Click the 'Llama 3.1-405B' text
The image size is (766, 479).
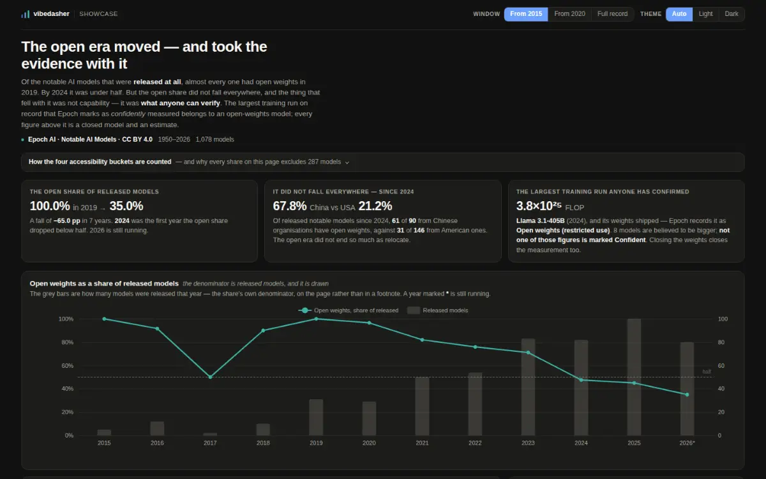tap(540, 220)
